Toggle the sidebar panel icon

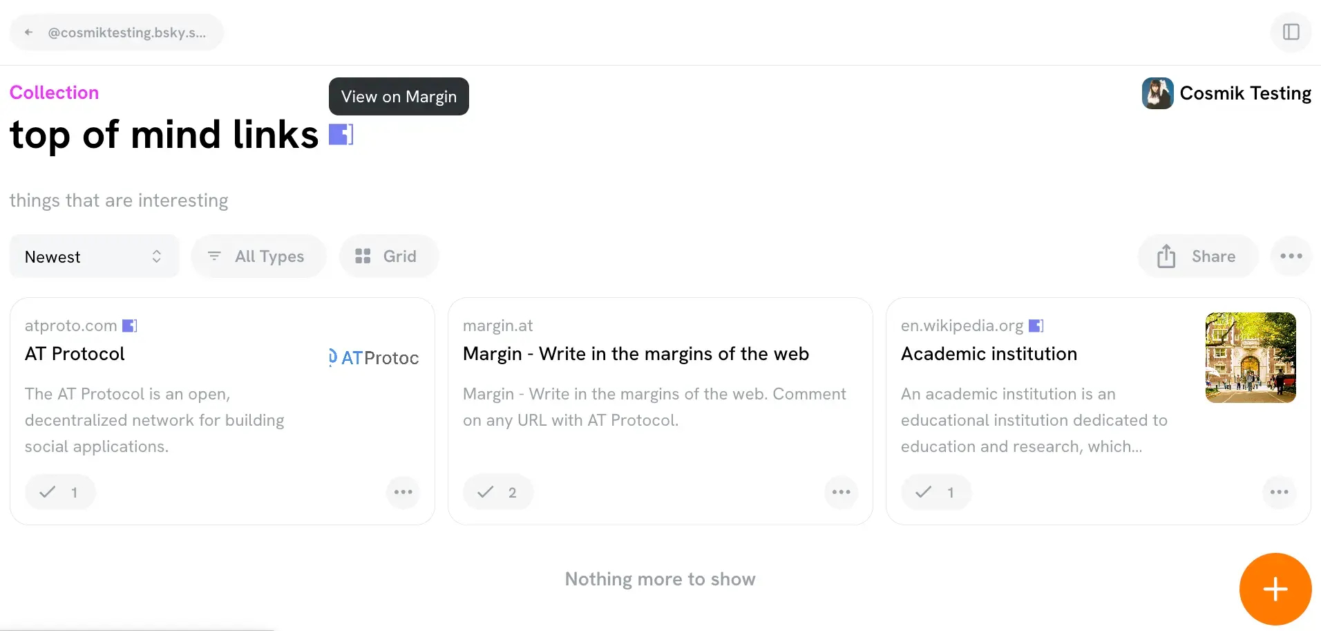click(x=1291, y=32)
